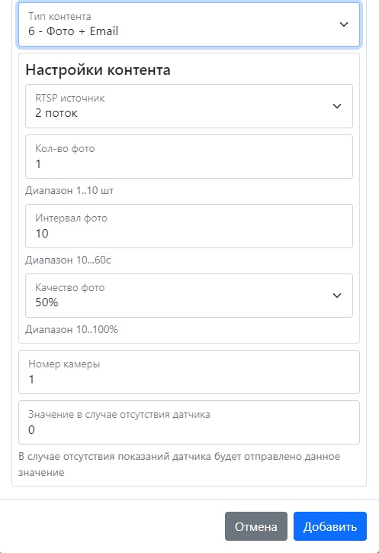Open the Тип контента dropdown
This screenshot has width=379, height=553.
pos(189,24)
